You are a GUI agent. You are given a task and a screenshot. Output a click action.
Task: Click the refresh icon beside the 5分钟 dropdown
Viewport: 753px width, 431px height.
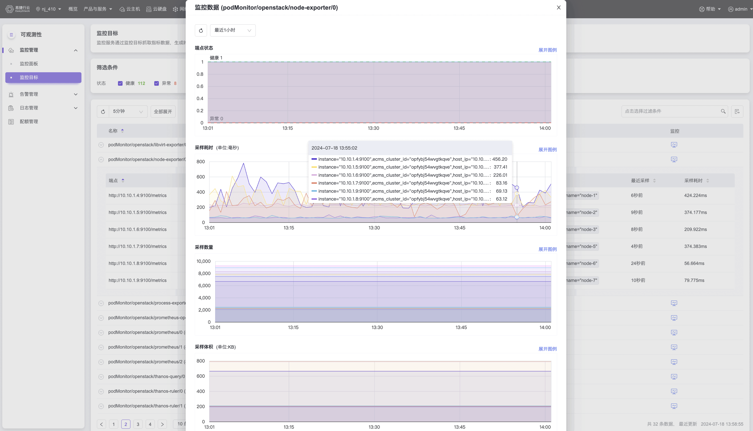click(x=103, y=112)
